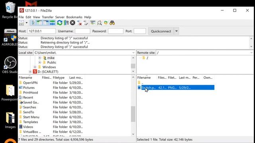The image size is (255, 143).
Task: Expand the mike folder in local tree
Action: 40,58
